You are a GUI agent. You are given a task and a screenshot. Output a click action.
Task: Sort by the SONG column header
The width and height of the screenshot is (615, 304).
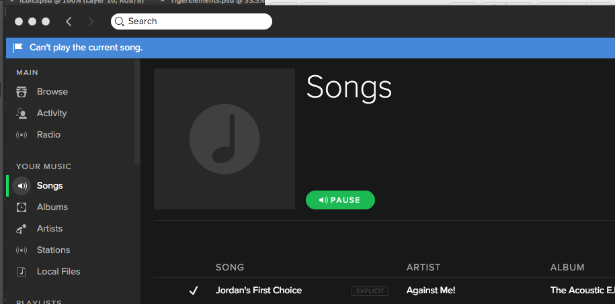click(230, 268)
